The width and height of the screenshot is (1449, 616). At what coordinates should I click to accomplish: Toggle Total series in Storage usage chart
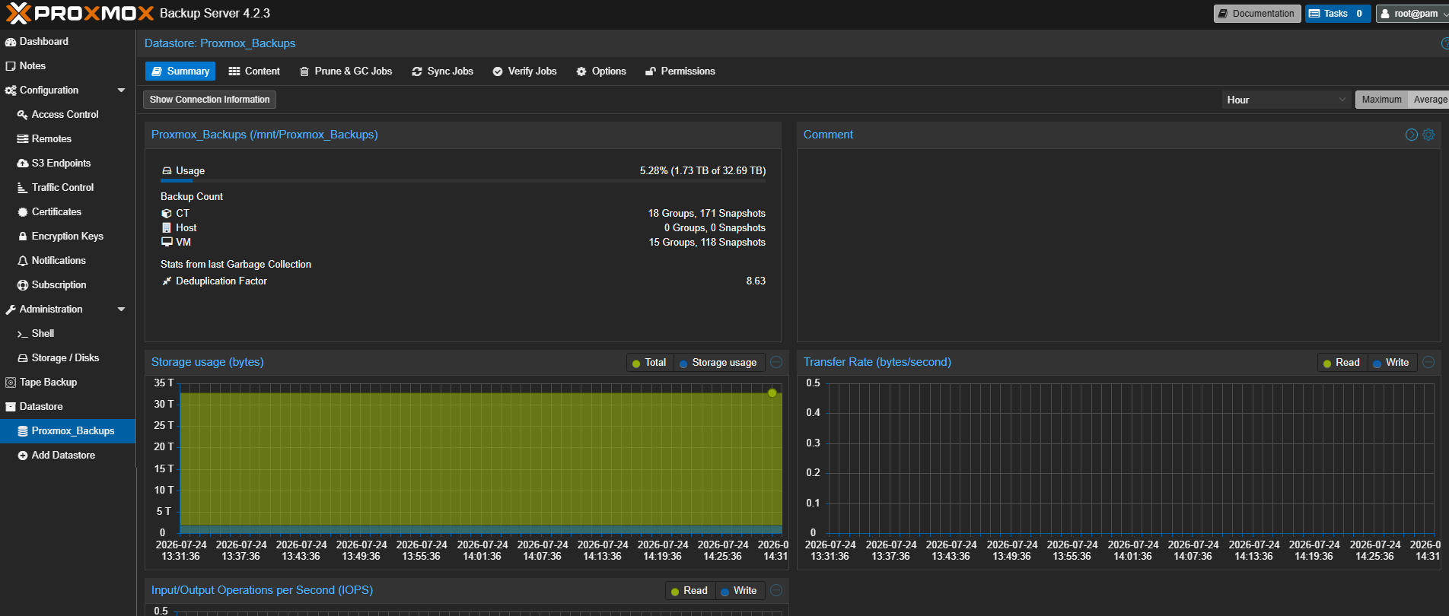pyautogui.click(x=649, y=363)
